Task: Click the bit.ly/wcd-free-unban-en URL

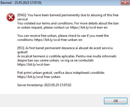Action: pos(58,40)
